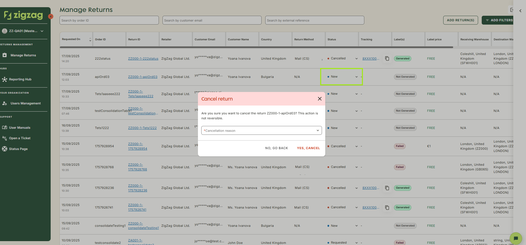Viewport: 526px width, 245px height.
Task: Sort by Requested On column
Action: pyautogui.click(x=90, y=39)
